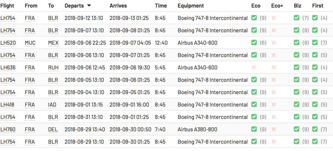Sort by the Equipment column header

(x=191, y=6)
